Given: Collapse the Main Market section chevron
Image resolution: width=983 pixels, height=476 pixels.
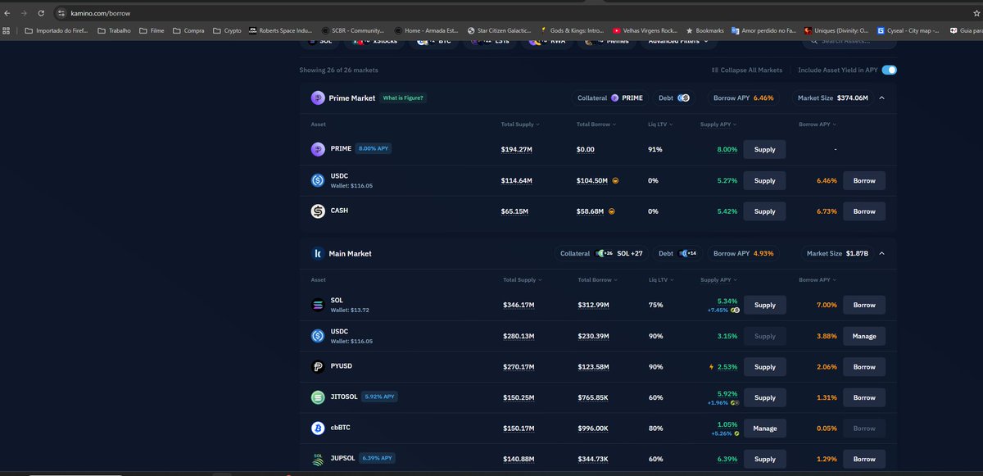Looking at the screenshot, I should coord(881,253).
